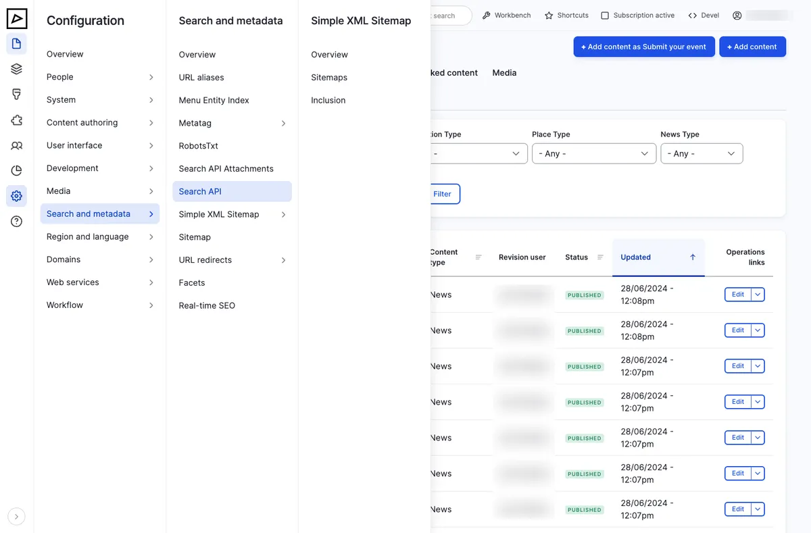Expand Metatag submenu arrow

pos(283,124)
